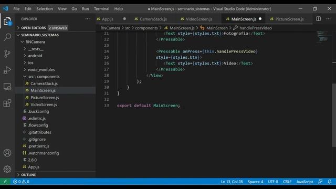Open notifications bell in status bar
This screenshot has width=336, height=189.
pyautogui.click(x=330, y=182)
